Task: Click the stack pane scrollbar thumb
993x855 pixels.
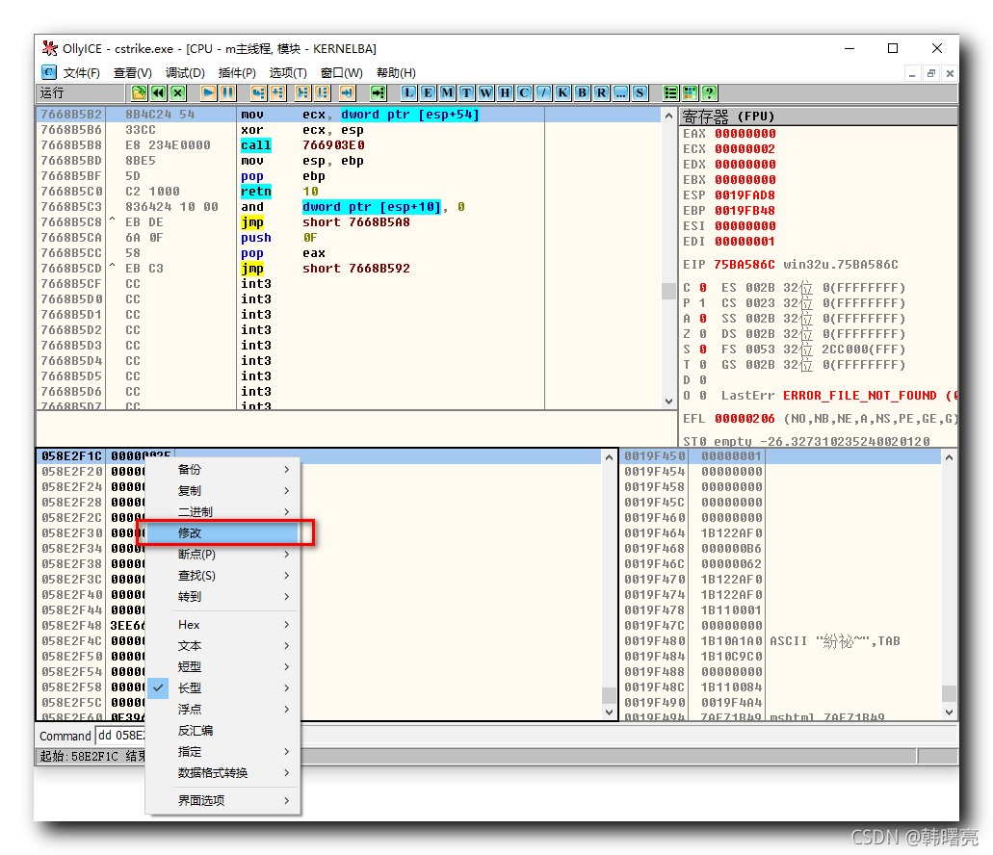Action: click(949, 693)
